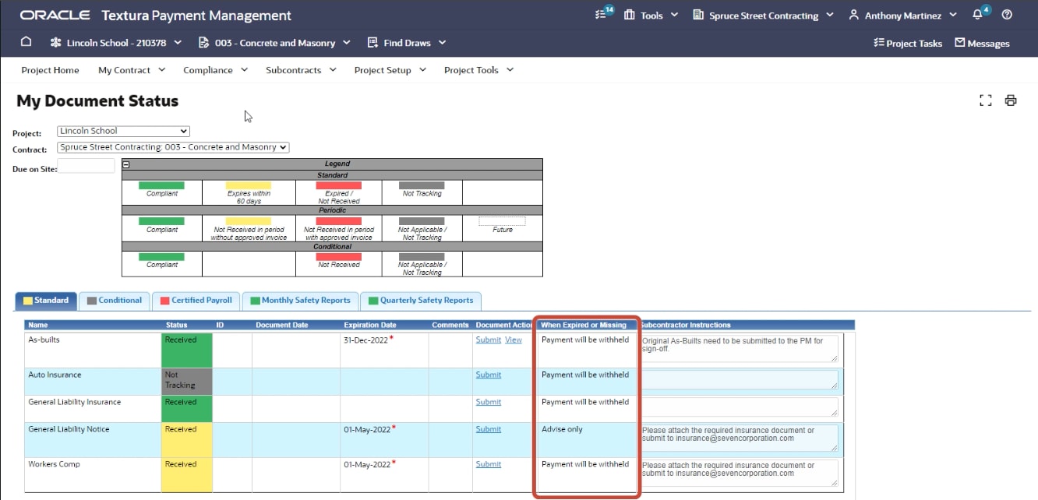The image size is (1038, 500).
Task: Print the document status page
Action: coord(1011,100)
